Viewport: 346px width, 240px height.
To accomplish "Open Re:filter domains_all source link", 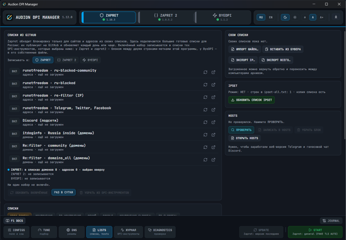I will point(213,160).
